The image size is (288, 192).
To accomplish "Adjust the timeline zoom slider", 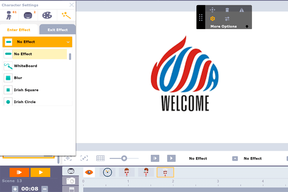I will pos(124,158).
